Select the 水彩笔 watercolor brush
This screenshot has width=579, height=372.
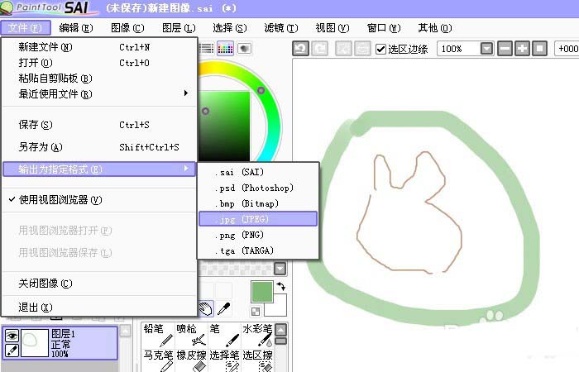coord(257,335)
